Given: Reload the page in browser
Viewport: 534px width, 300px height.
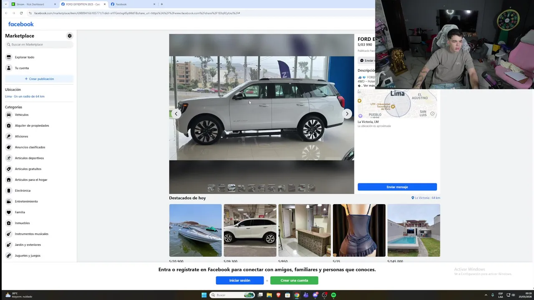Looking at the screenshot, I should point(21,13).
